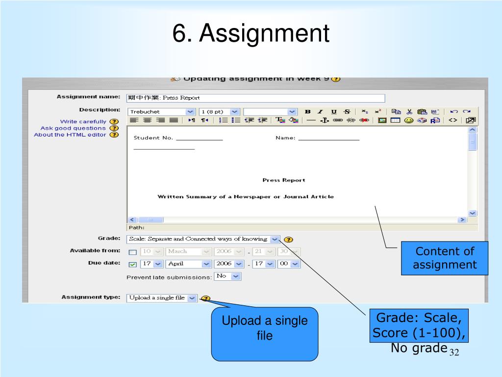
Task: Open the font size 1 (8 pt) dropdown
Action: pyautogui.click(x=219, y=111)
